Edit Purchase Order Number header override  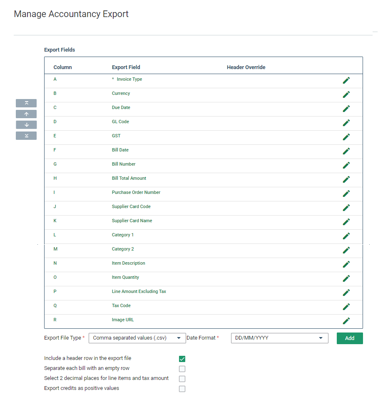coord(346,194)
